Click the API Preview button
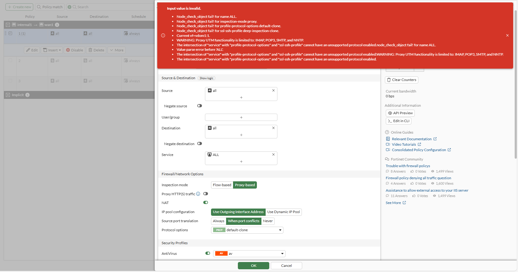Screen dimensions: 518x272 (x=400, y=113)
